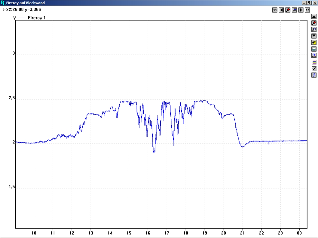Click the Fireray 1 legend entry

coord(37,18)
